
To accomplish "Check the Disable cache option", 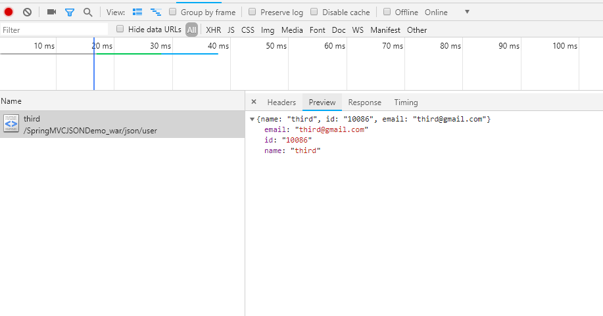I will (x=314, y=12).
